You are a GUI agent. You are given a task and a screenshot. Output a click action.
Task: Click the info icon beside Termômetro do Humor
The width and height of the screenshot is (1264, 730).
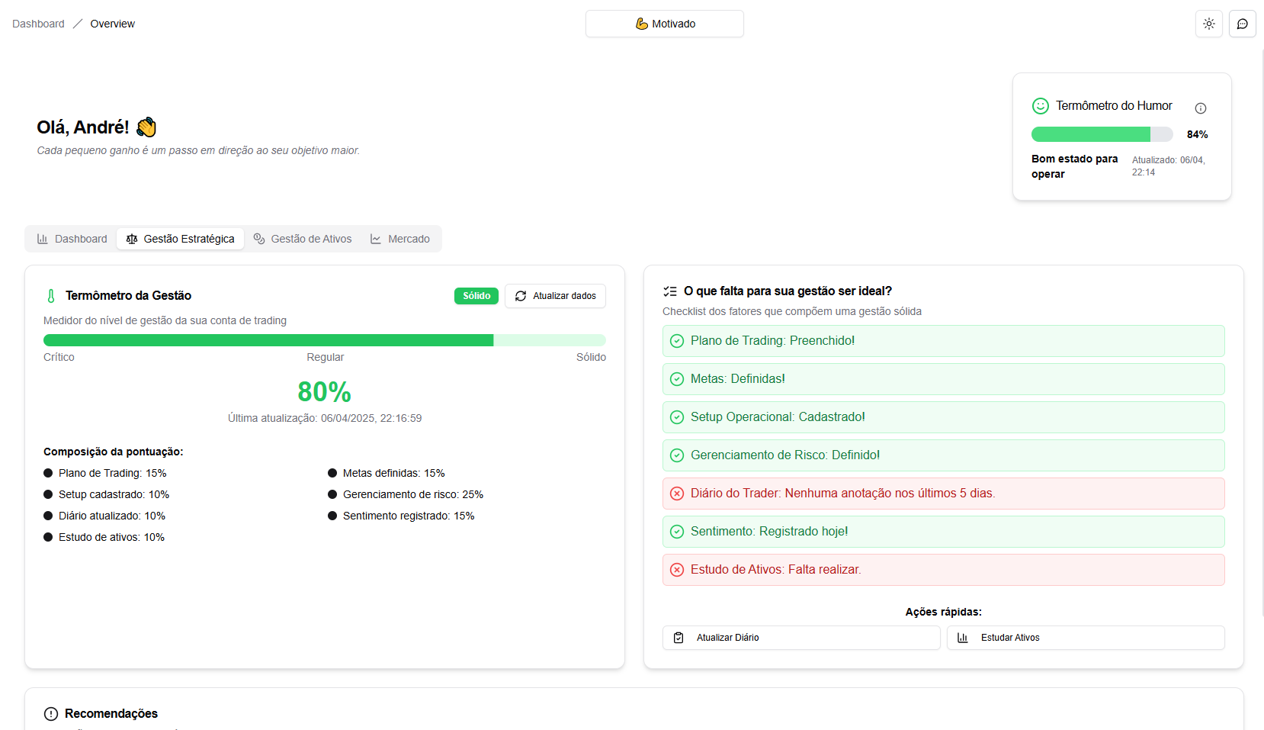pyautogui.click(x=1201, y=108)
